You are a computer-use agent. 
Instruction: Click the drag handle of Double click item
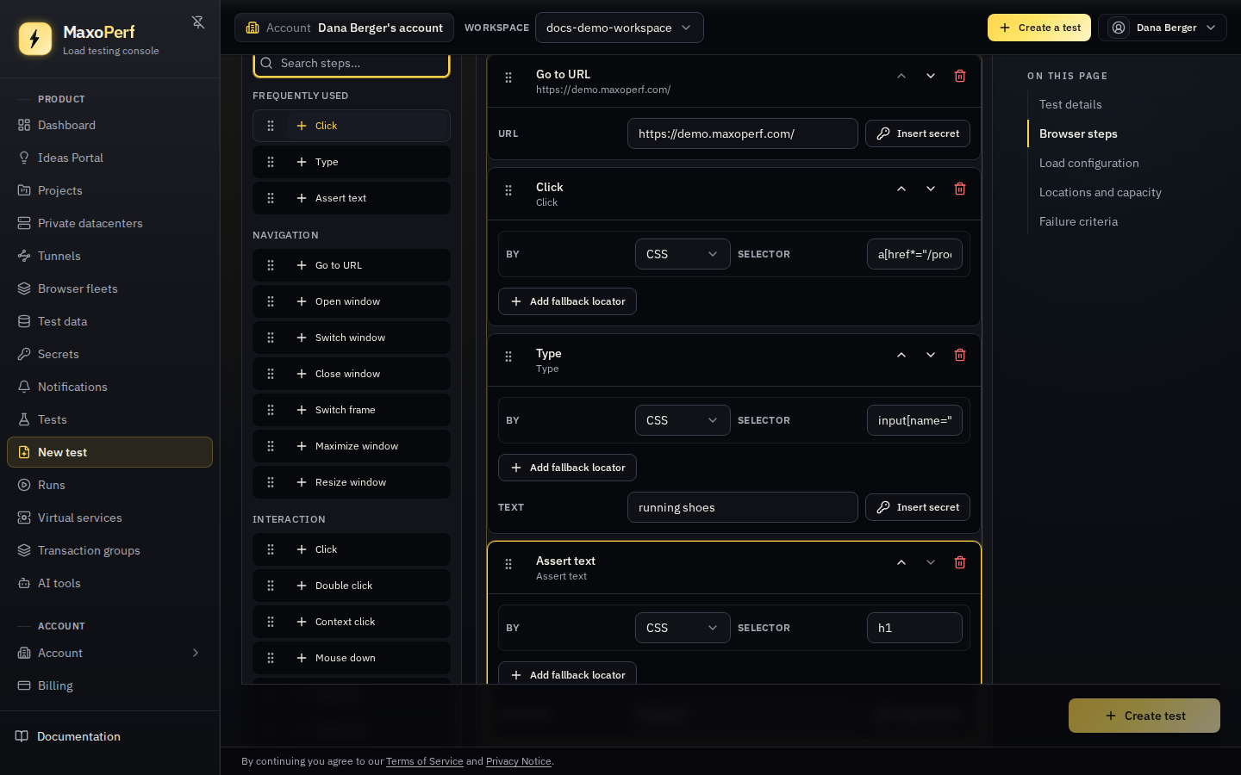[271, 586]
